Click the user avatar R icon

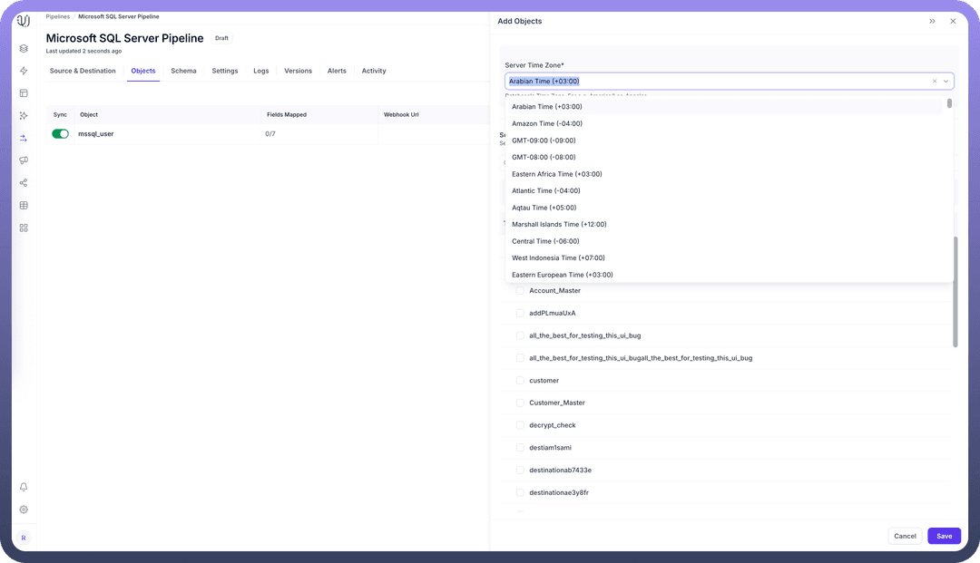pyautogui.click(x=24, y=538)
